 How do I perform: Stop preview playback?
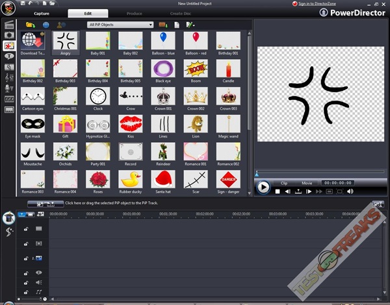(x=278, y=191)
